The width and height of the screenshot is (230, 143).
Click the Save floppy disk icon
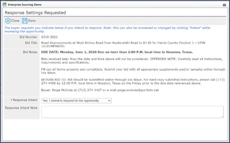pyautogui.click(x=25, y=21)
